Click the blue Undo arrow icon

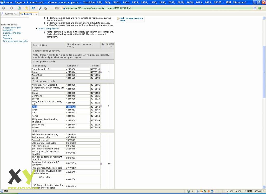coord(33,8)
